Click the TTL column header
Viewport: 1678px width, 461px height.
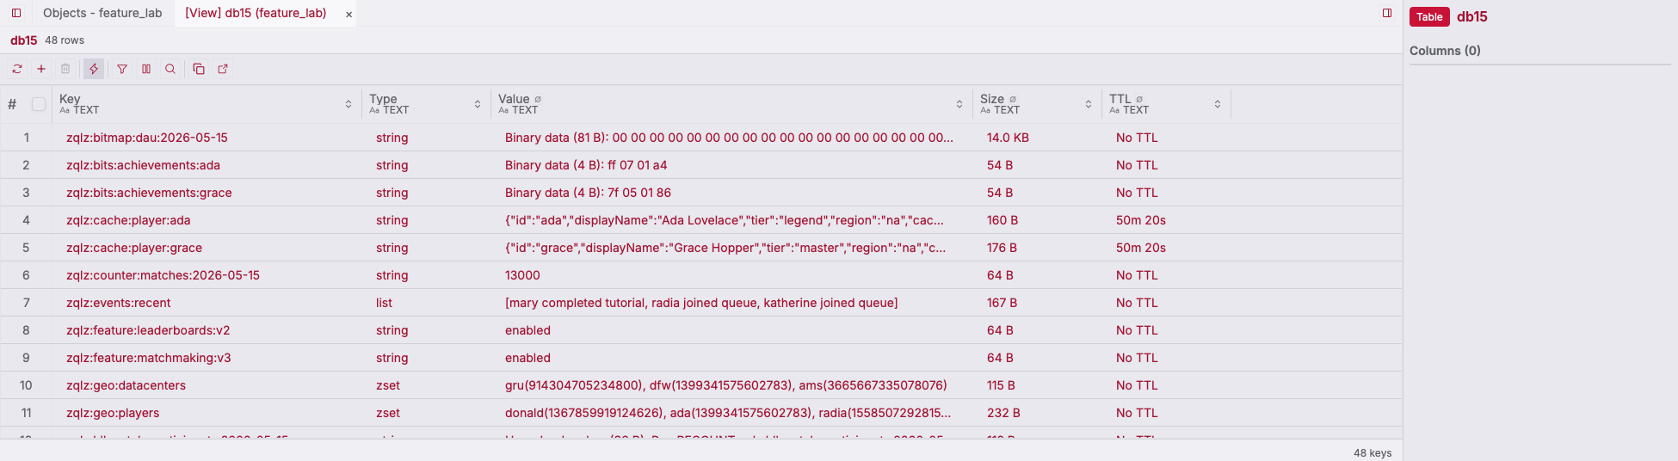[1166, 104]
